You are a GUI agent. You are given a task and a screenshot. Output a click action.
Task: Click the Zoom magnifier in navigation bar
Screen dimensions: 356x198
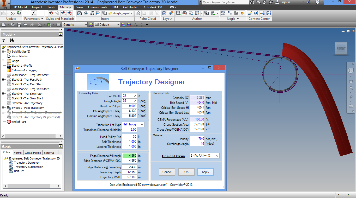coord(351,88)
